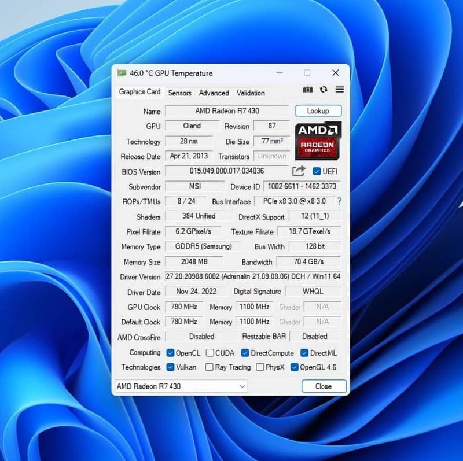Switch to the Validation tab

[x=251, y=93]
